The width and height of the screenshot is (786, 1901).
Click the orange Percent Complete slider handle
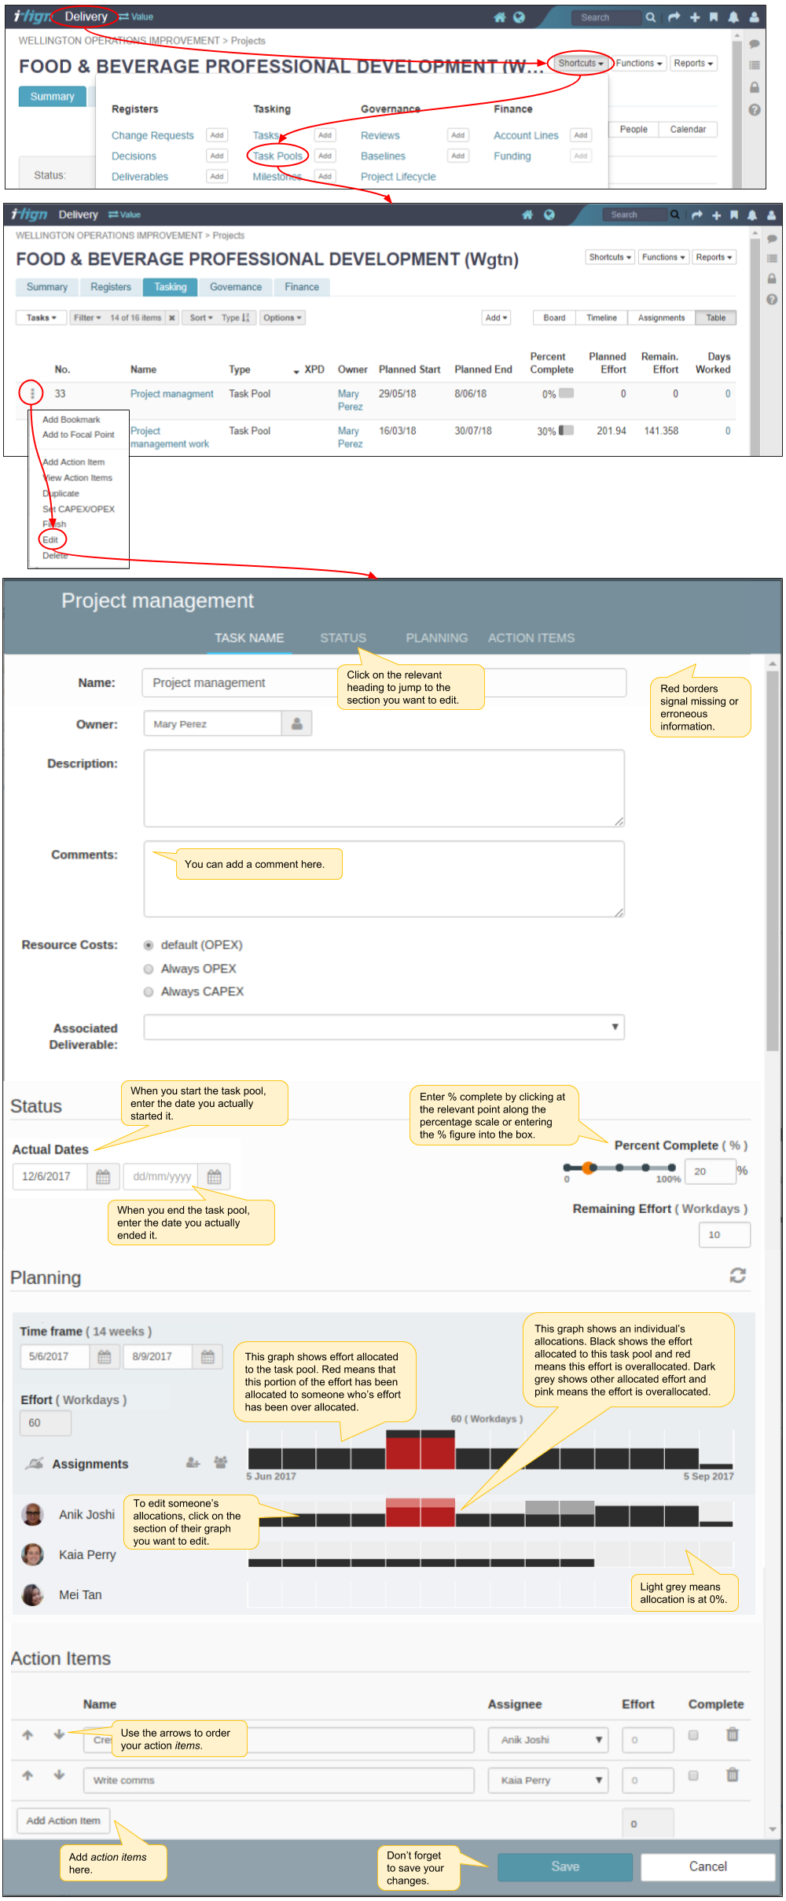[x=589, y=1167]
